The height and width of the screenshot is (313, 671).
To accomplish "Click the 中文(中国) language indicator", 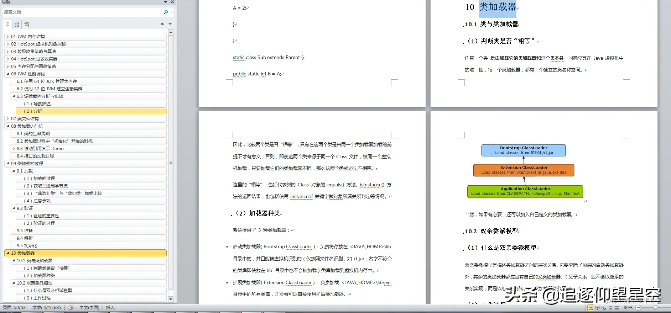I will click(89, 308).
